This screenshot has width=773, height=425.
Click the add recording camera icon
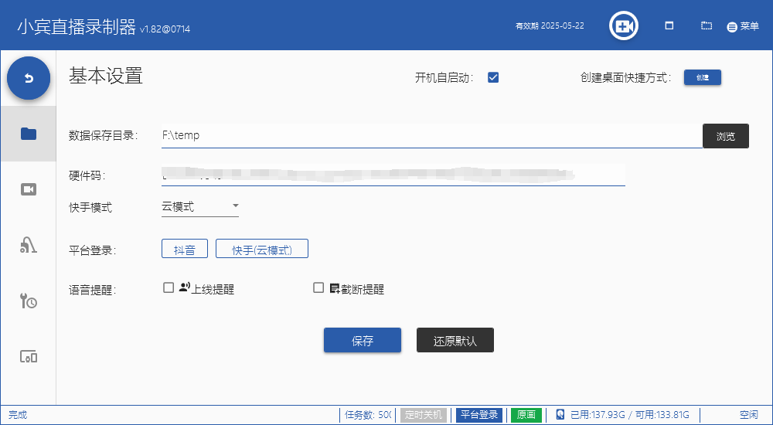point(624,25)
